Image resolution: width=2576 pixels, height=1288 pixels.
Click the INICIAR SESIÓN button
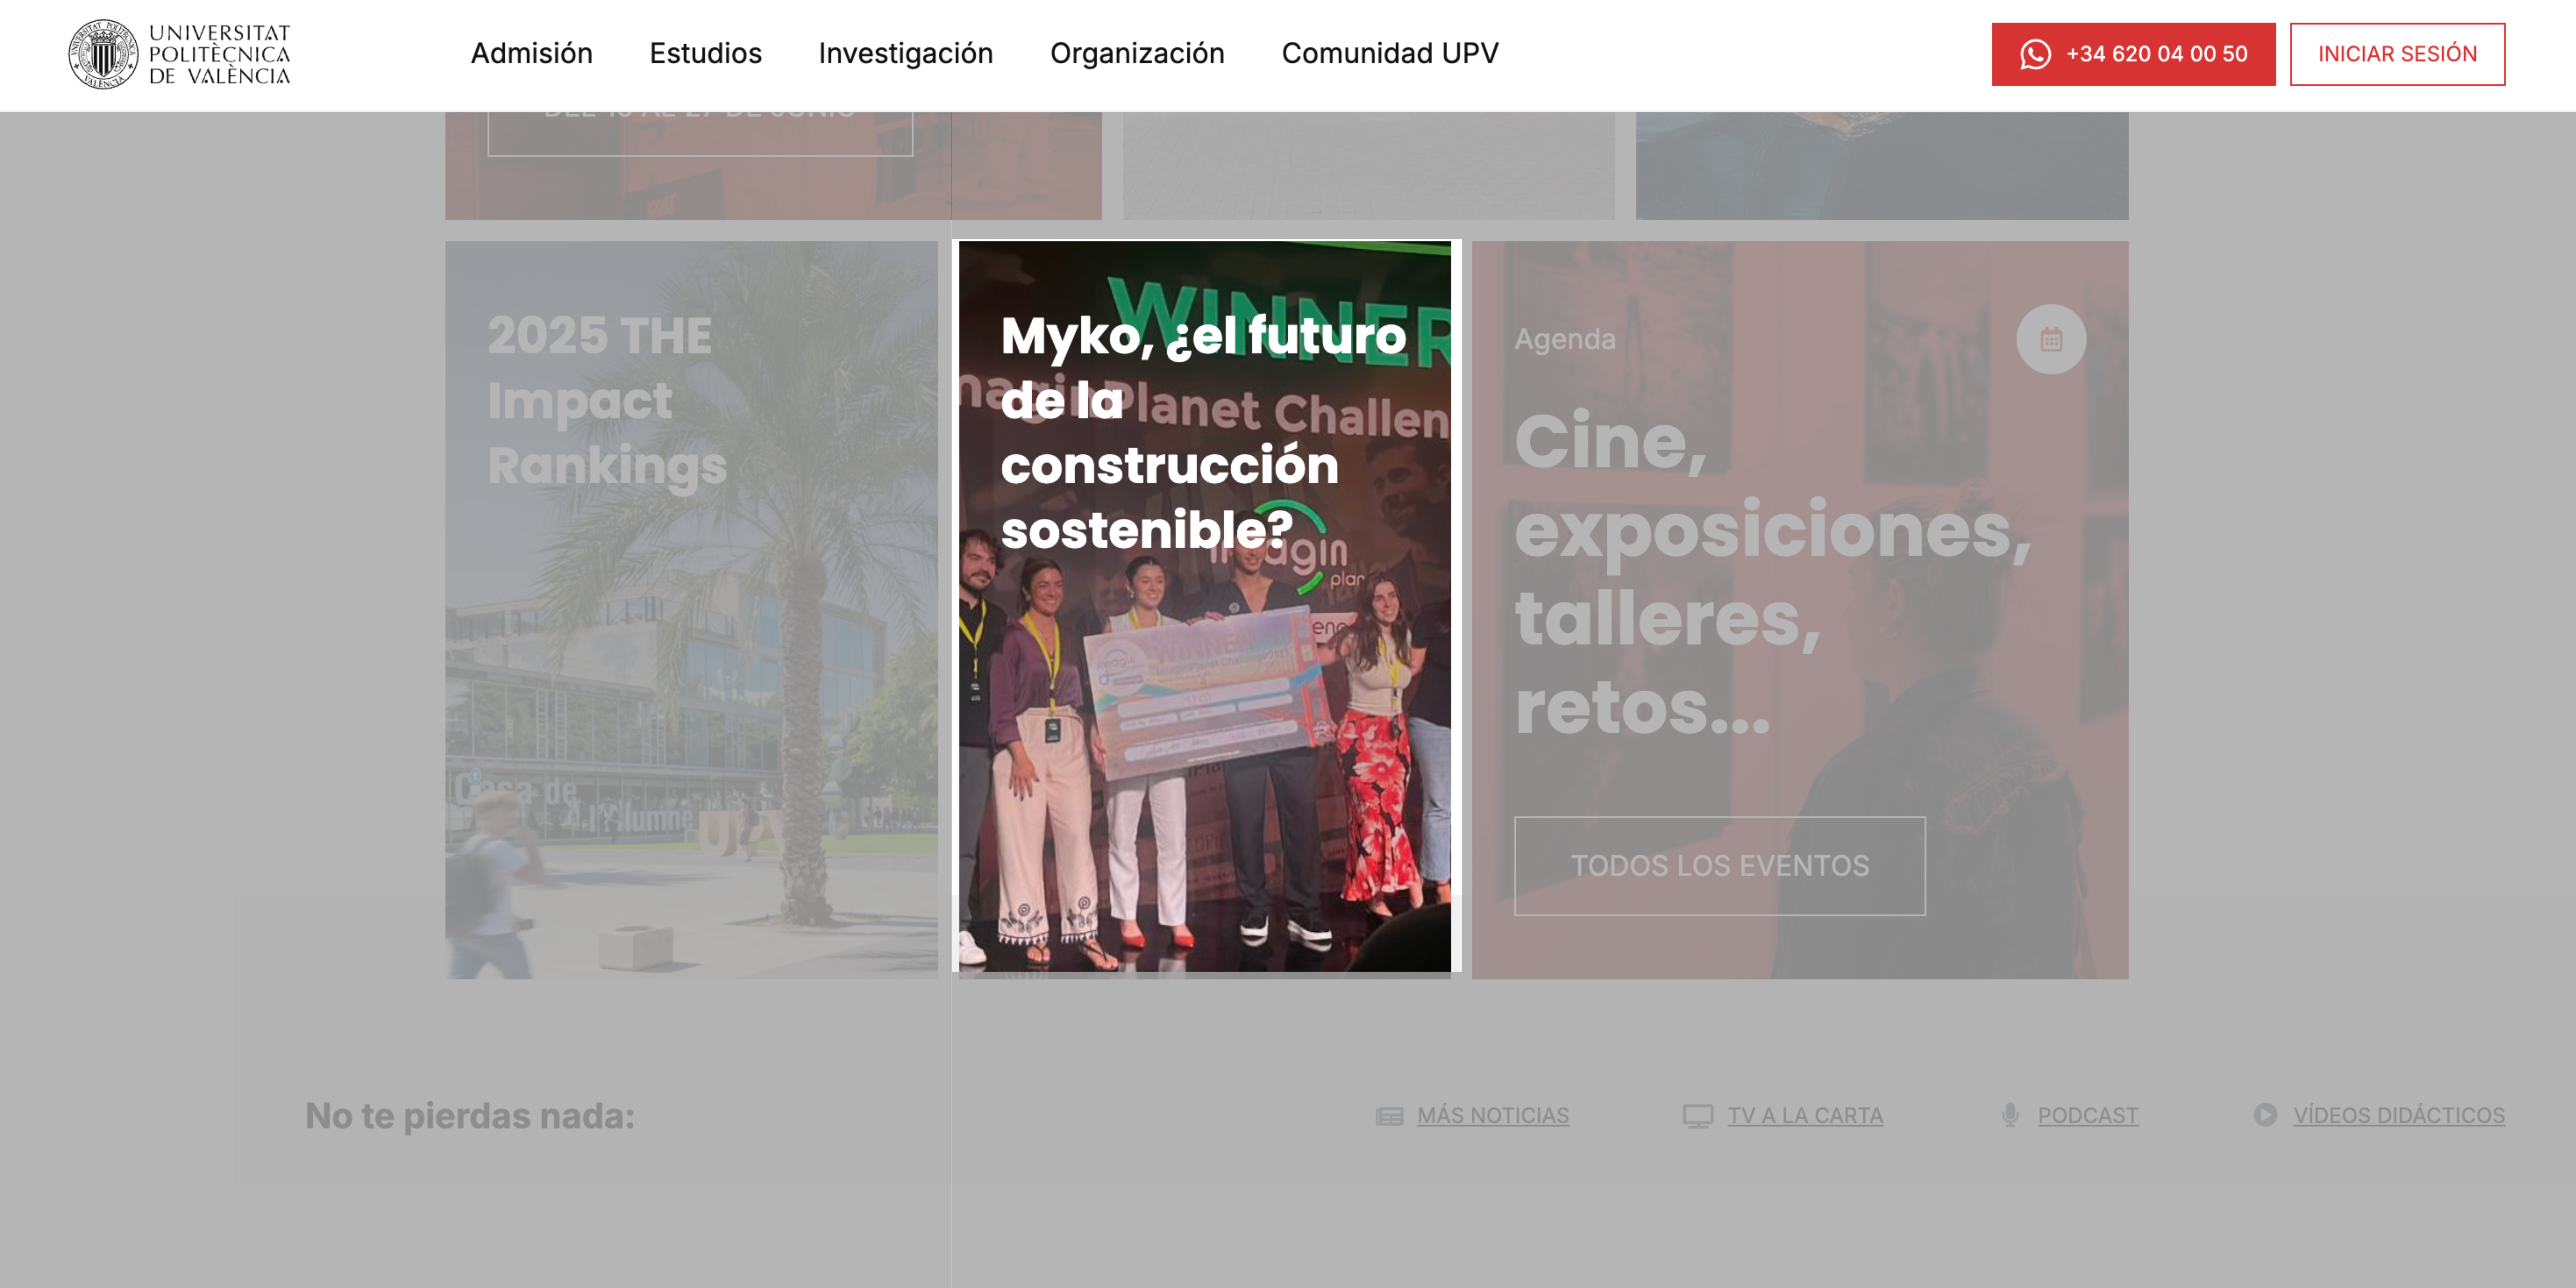[2397, 54]
